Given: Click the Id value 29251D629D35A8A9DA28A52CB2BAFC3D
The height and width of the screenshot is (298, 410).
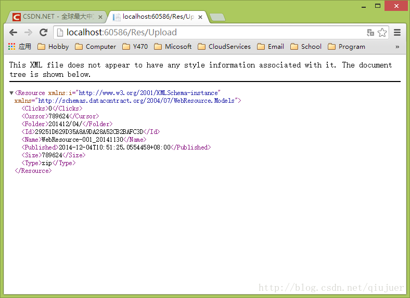Looking at the screenshot, I should coord(89,132).
